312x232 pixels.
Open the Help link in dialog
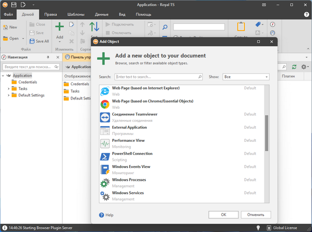pyautogui.click(x=106, y=215)
